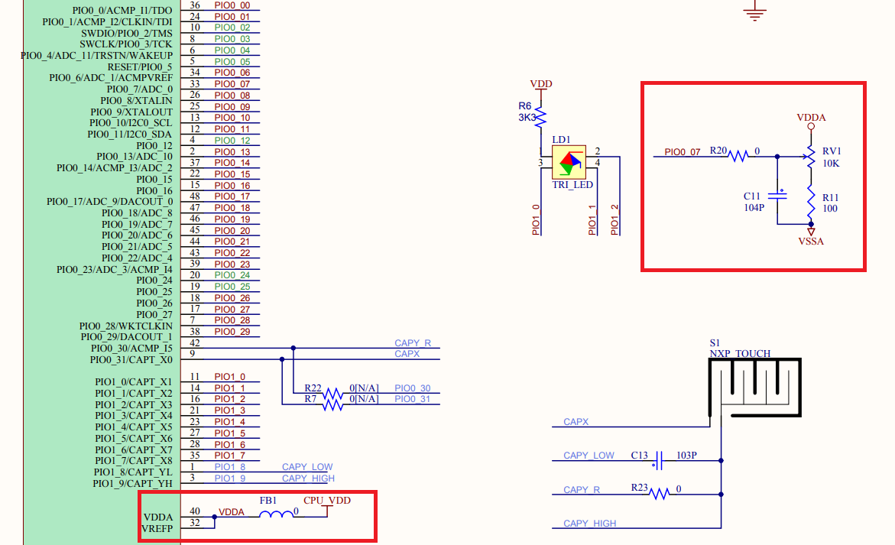Click the RV1 10K potentiometer symbol
Screen dimensions: 895x545
810,157
